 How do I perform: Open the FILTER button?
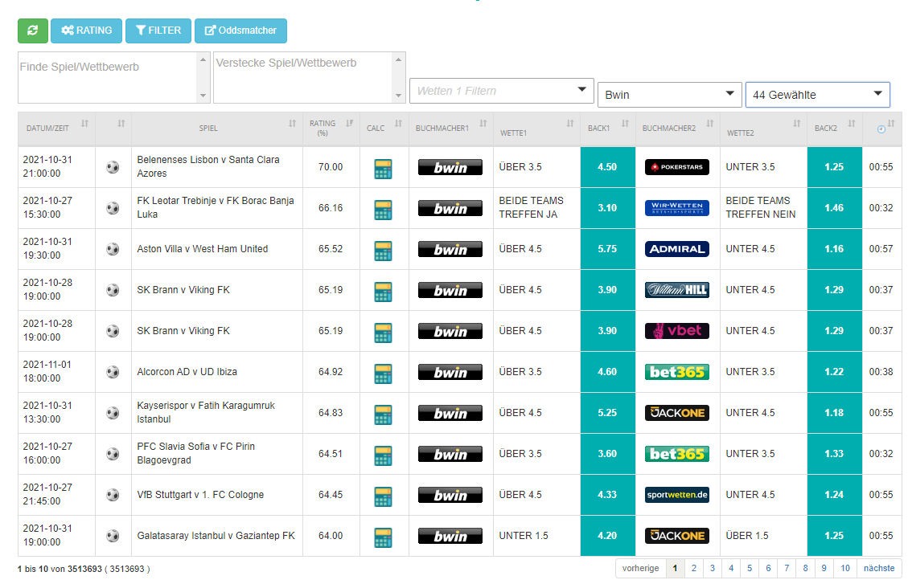pyautogui.click(x=158, y=31)
